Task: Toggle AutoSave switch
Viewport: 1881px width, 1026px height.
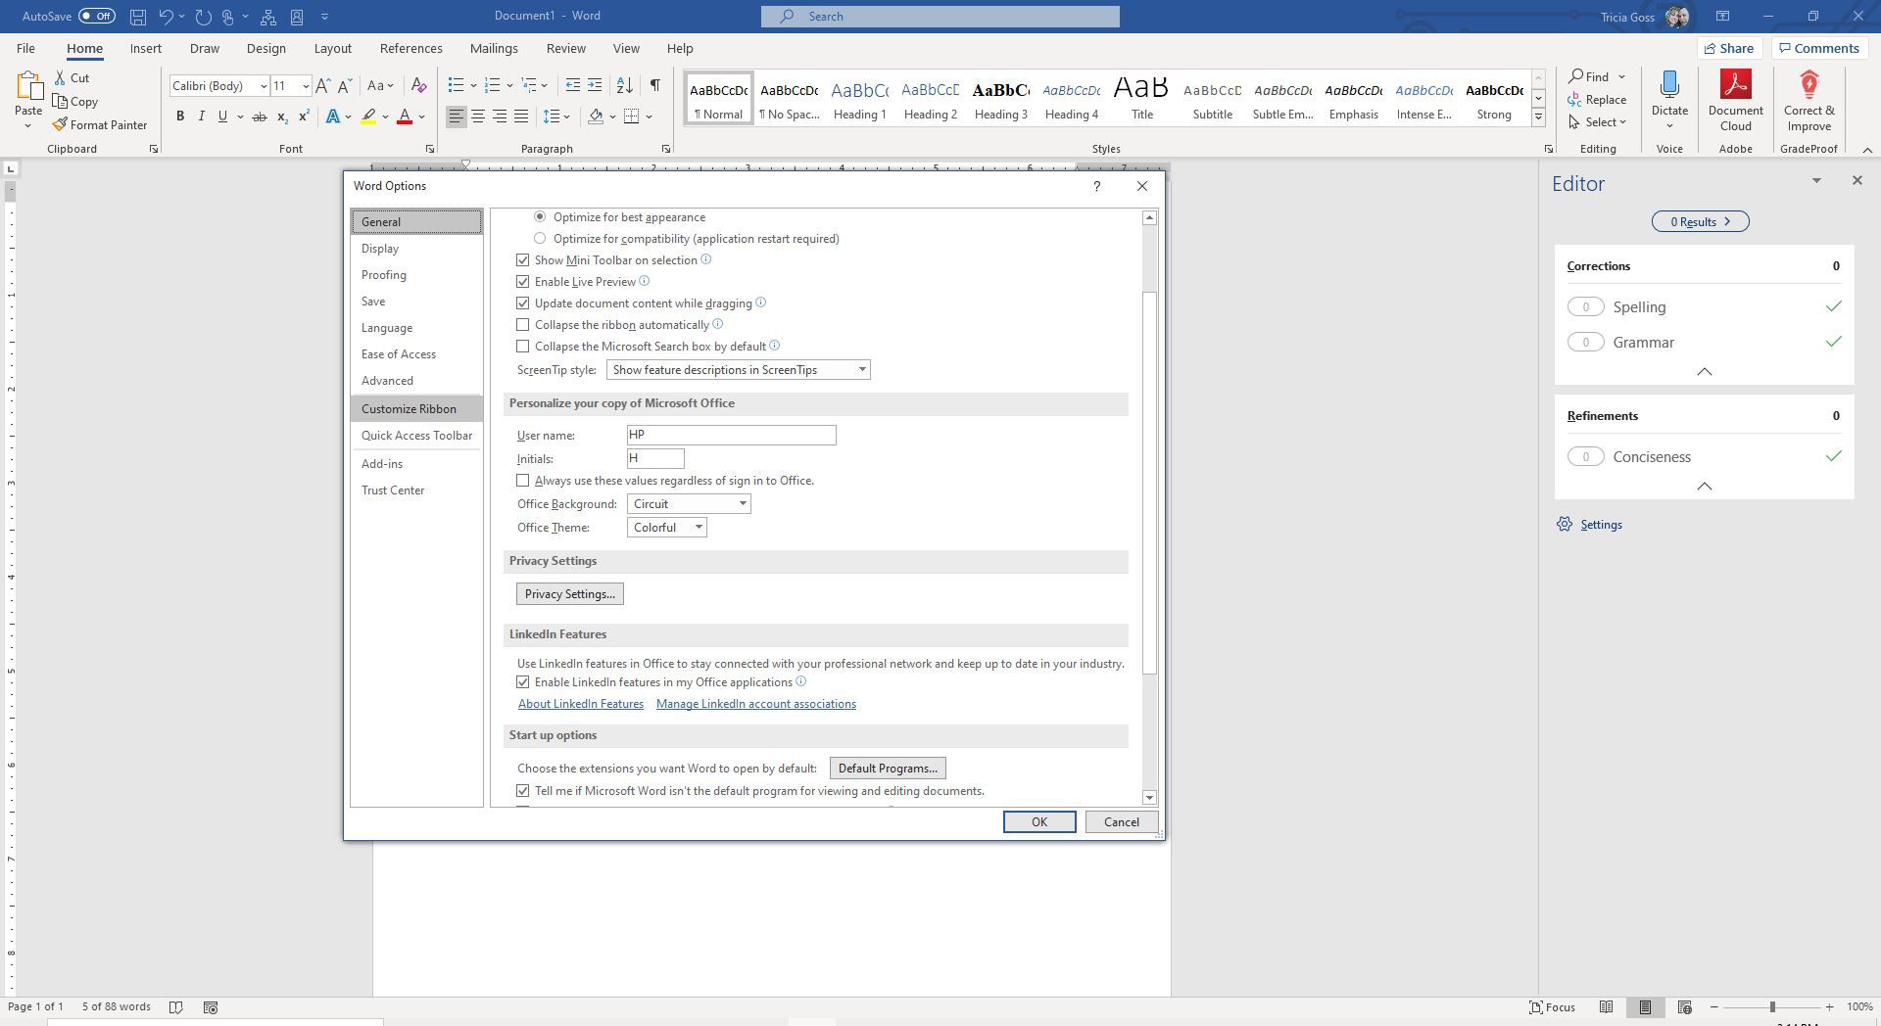Action: (x=97, y=17)
